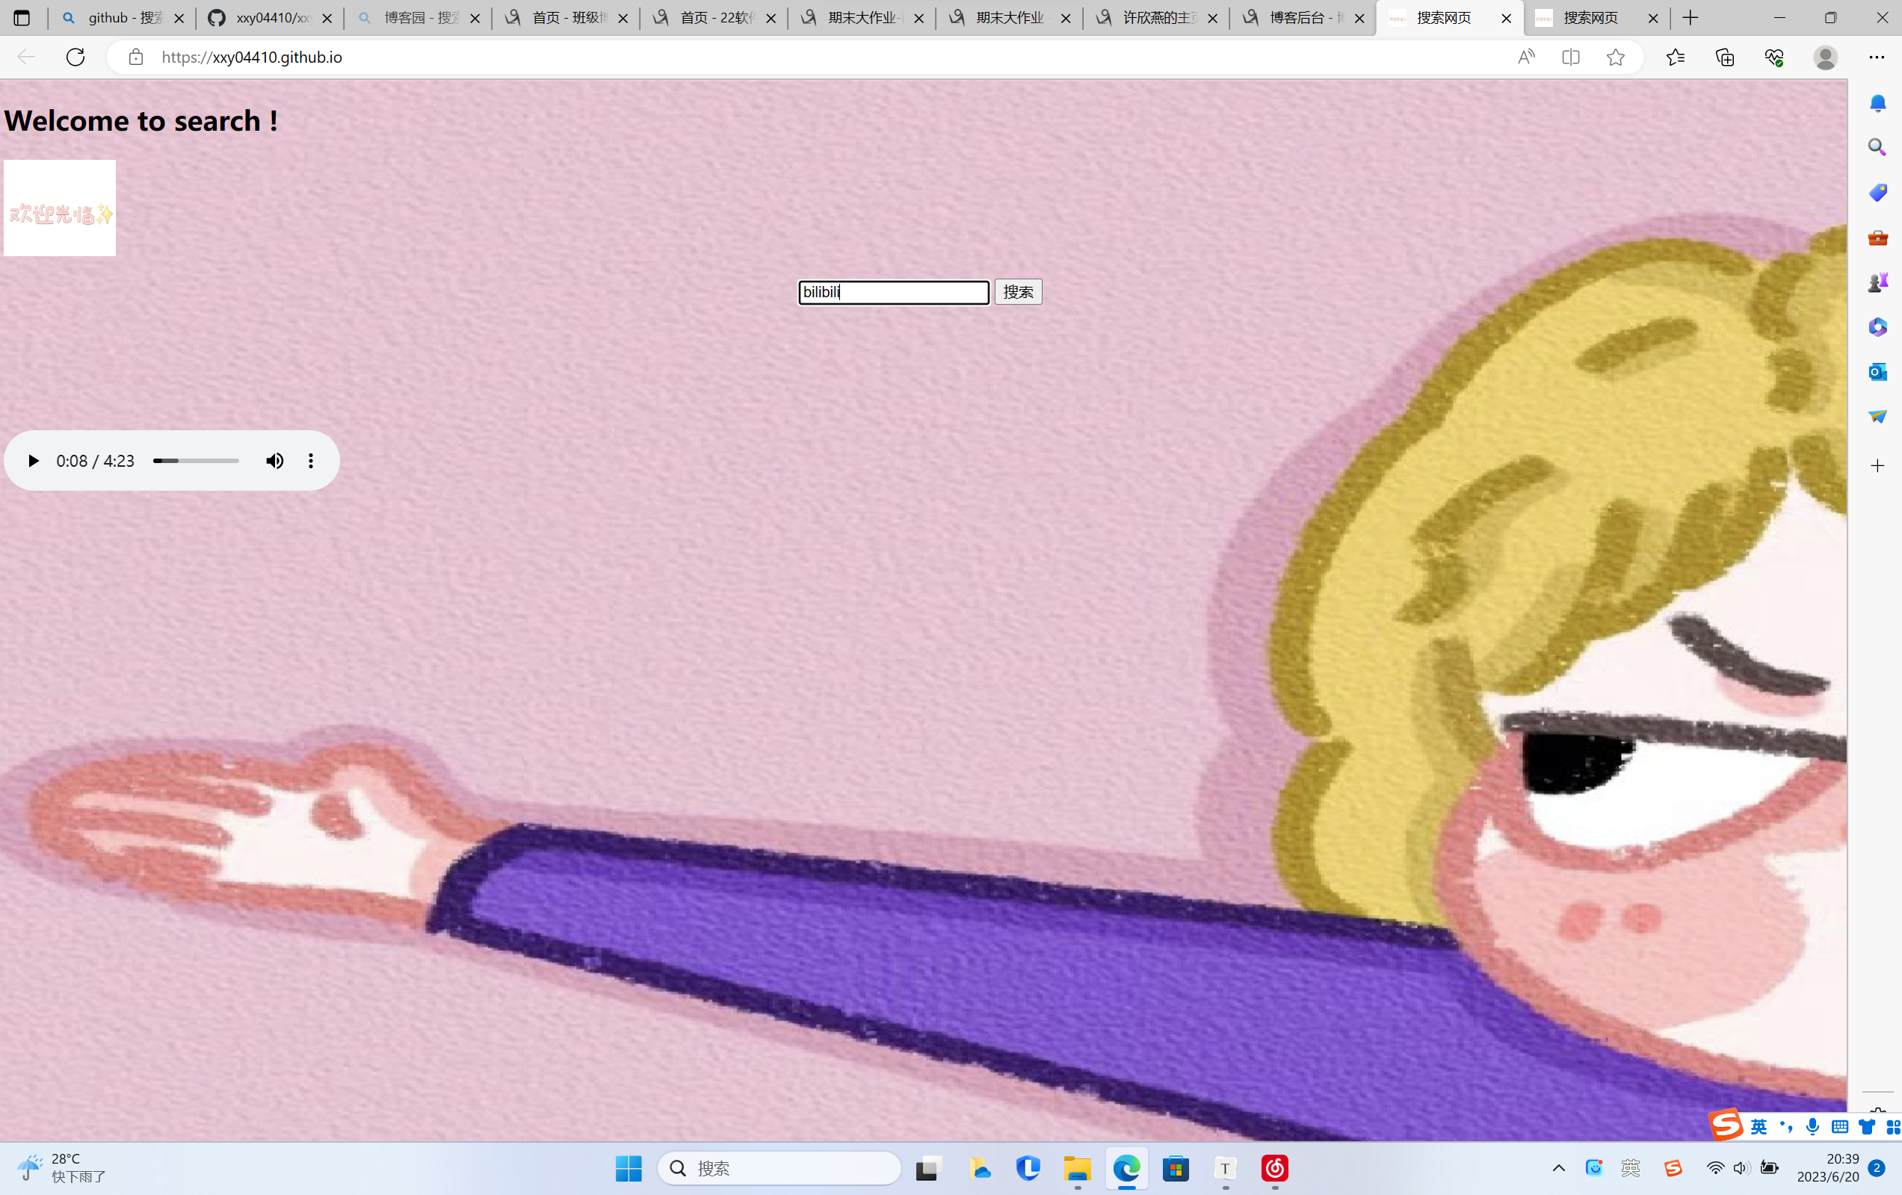Open the audio player more options menu
The image size is (1902, 1195).
311,461
